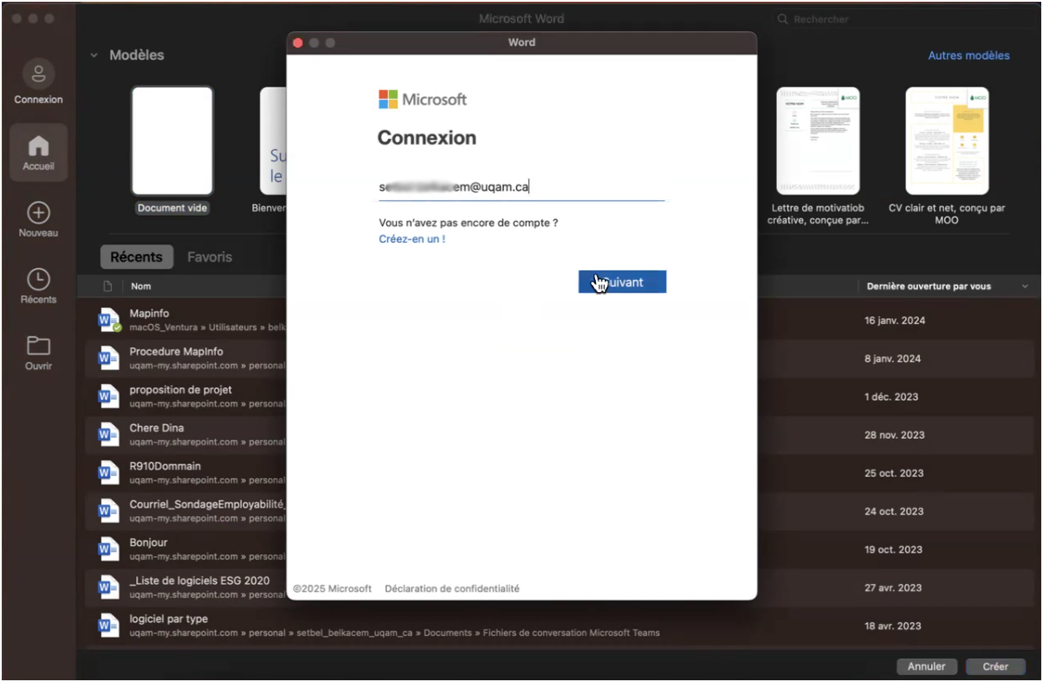The width and height of the screenshot is (1043, 682).
Task: Click the Ouvrir folder icon
Action: (38, 346)
